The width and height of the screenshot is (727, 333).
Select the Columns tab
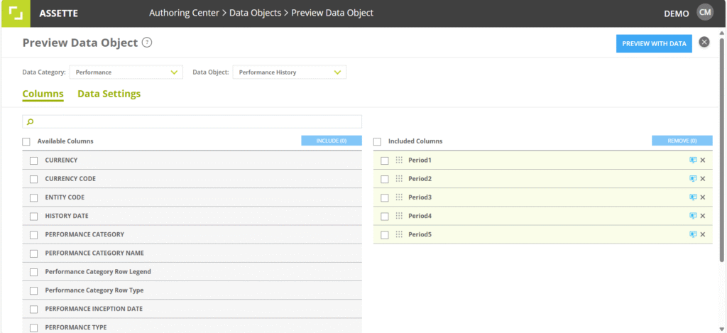coord(43,94)
